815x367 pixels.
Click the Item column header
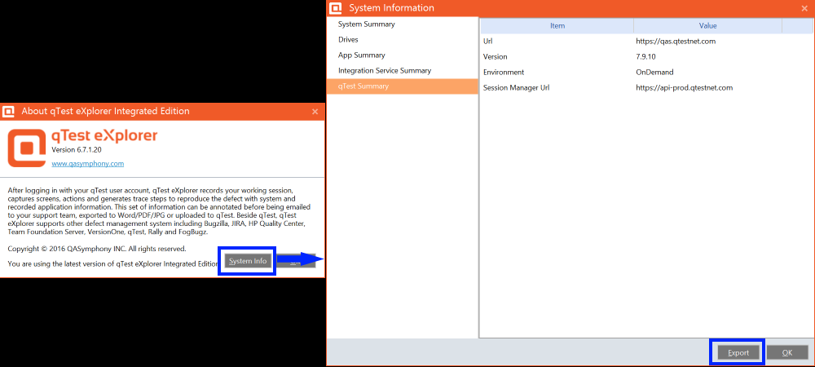pos(557,25)
